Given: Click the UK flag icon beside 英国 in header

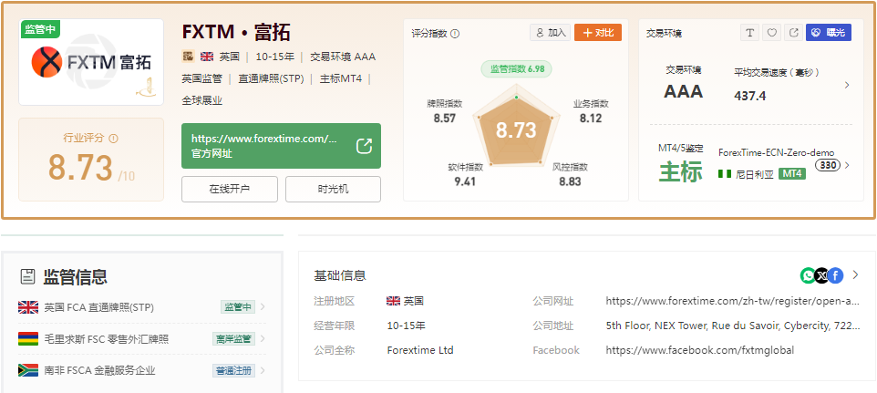Looking at the screenshot, I should [x=207, y=57].
